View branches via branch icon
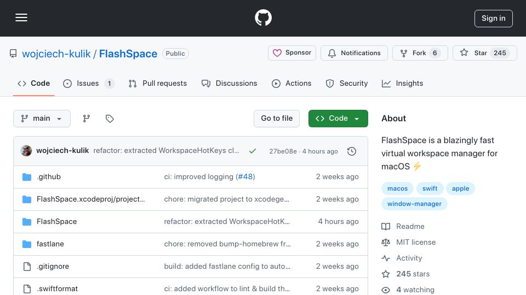Viewport: 526px width, 295px height. pyautogui.click(x=87, y=119)
